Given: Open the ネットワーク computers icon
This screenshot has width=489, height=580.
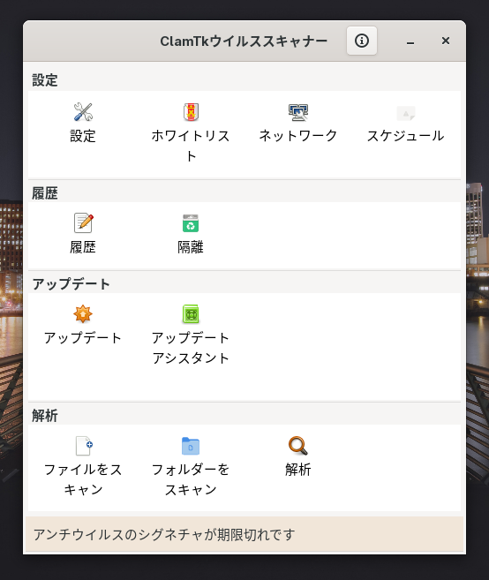Looking at the screenshot, I should [298, 112].
